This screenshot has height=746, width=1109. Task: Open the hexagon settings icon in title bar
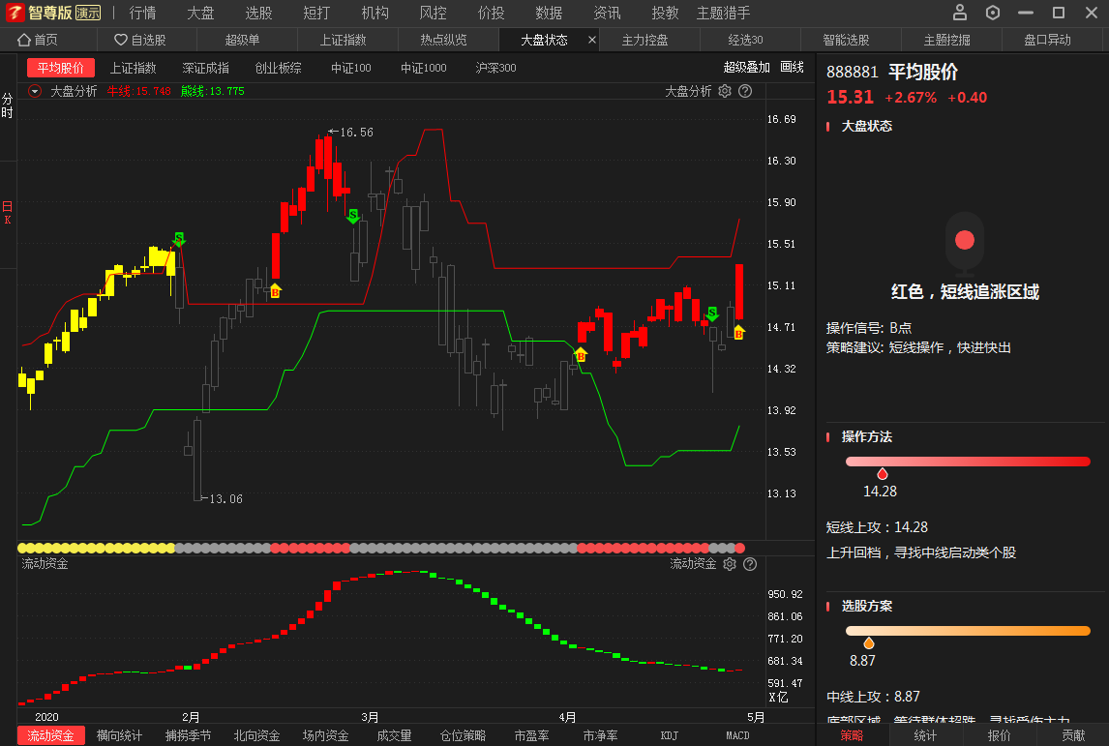coord(993,12)
